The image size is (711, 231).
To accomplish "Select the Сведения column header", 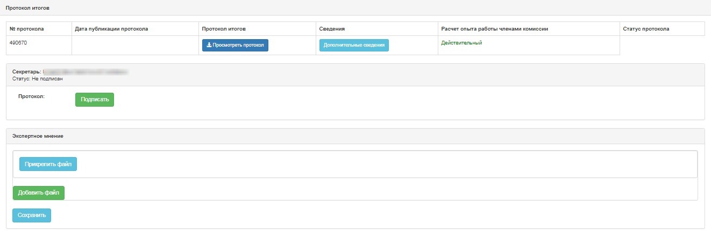I will coord(332,28).
